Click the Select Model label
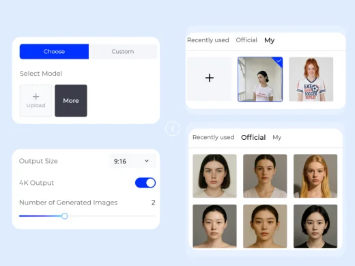The height and width of the screenshot is (266, 355). coord(41,74)
